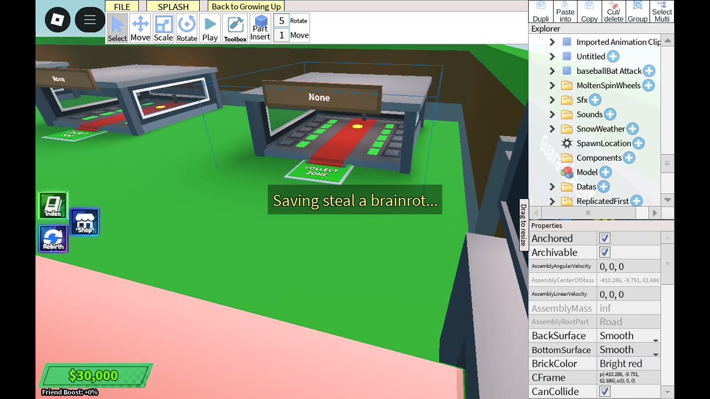Open the SPLASH menu
This screenshot has width=710, height=399.
click(x=173, y=7)
